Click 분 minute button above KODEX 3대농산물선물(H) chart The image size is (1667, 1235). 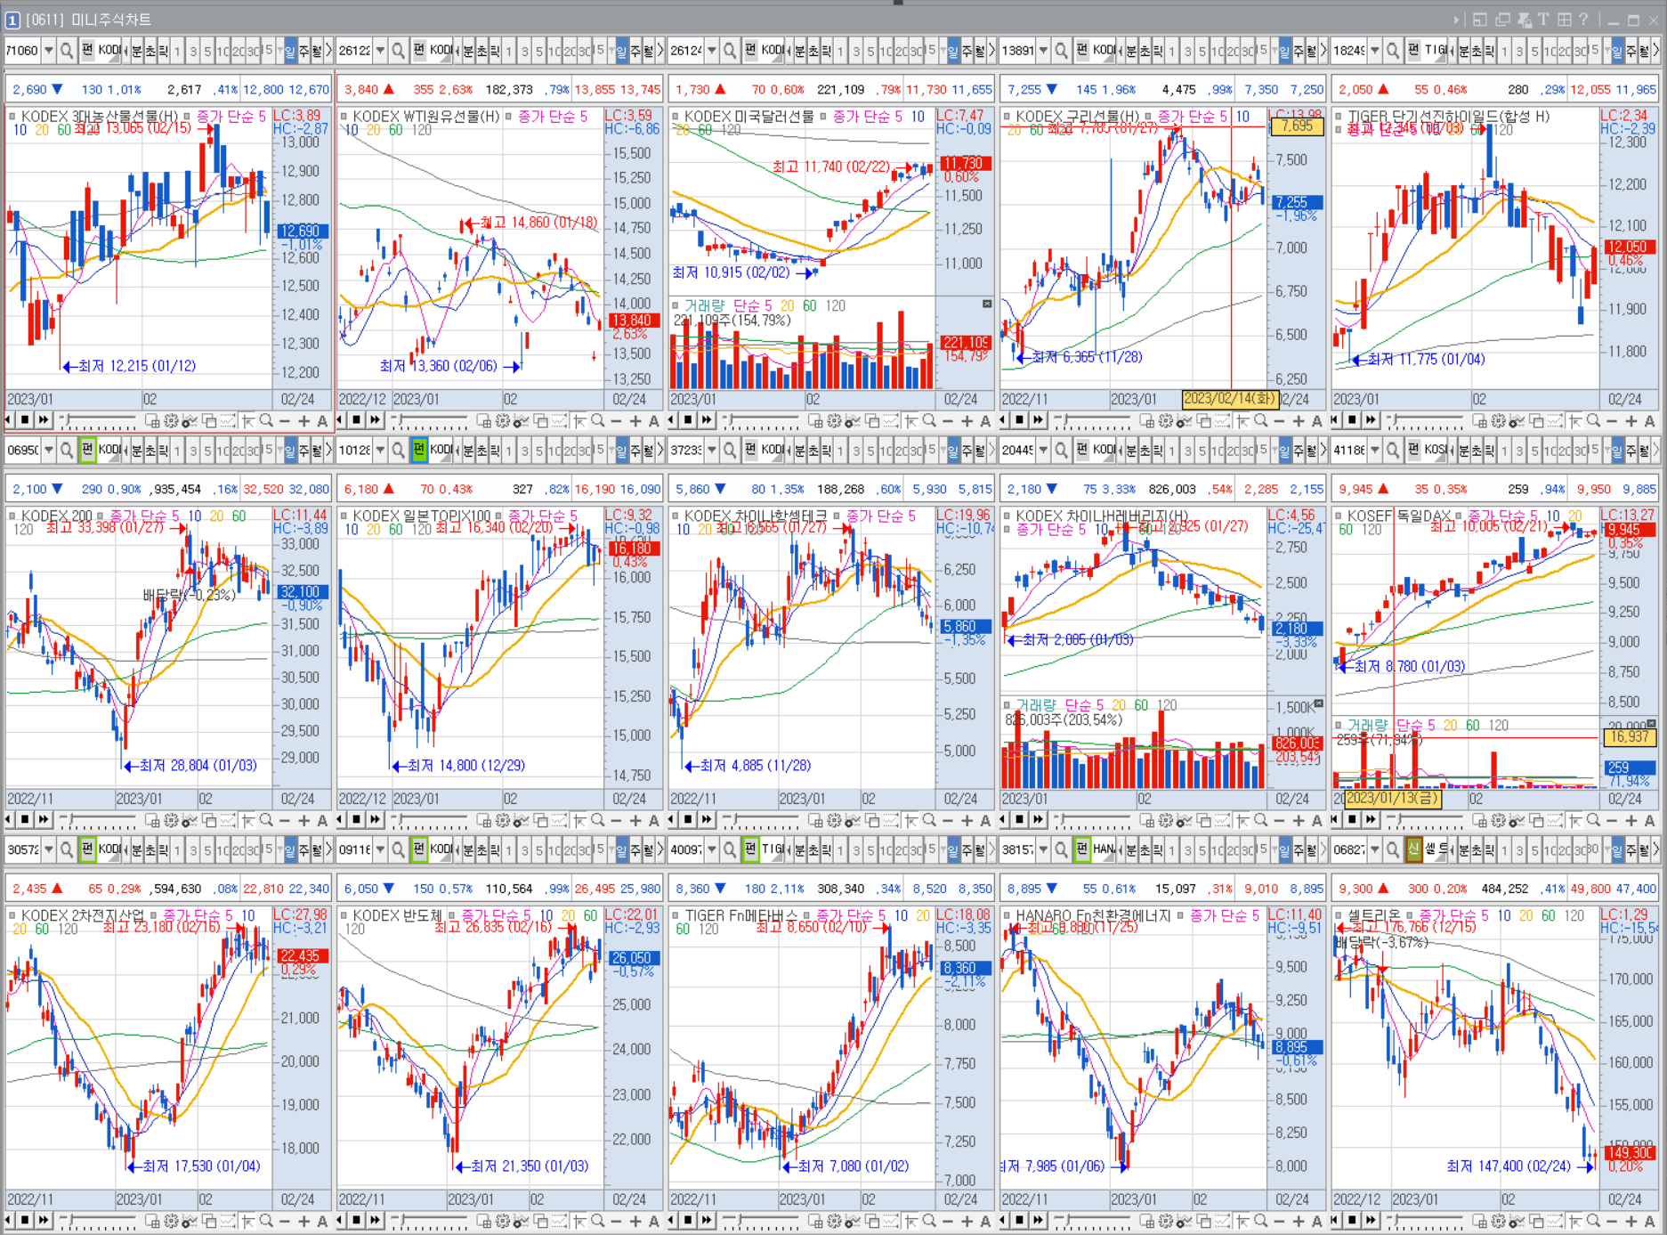tap(137, 51)
